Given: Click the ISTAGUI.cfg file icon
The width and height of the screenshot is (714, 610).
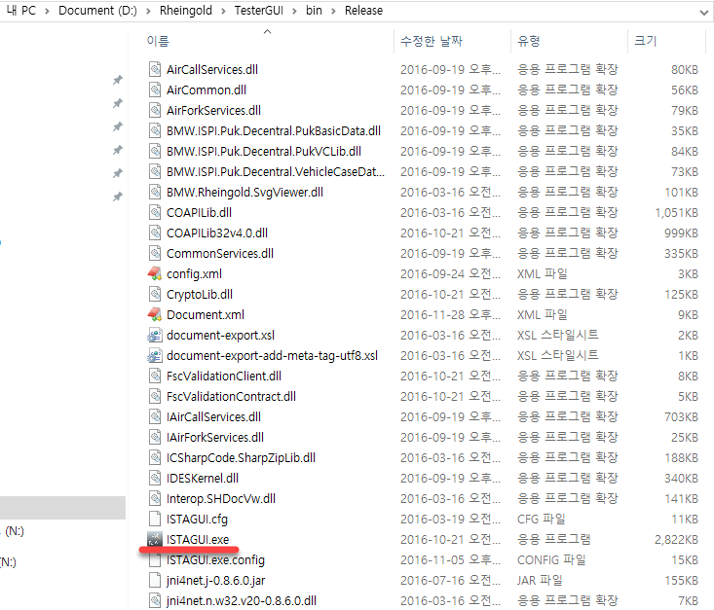Looking at the screenshot, I should click(155, 519).
